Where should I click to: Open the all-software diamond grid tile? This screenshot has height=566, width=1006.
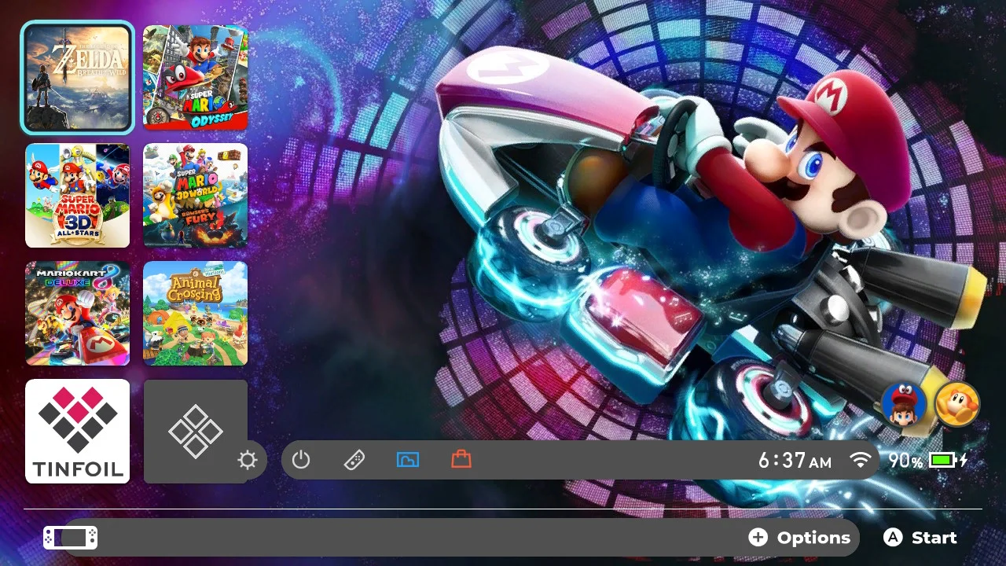pyautogui.click(x=196, y=431)
